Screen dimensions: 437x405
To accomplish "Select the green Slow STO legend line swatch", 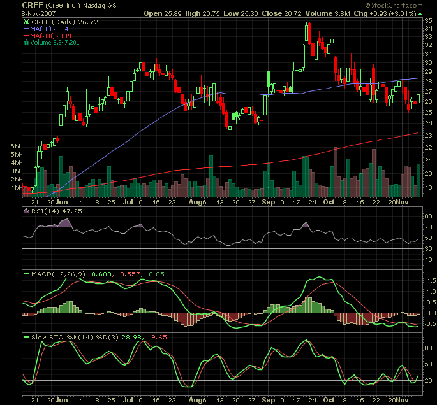I will coord(27,337).
